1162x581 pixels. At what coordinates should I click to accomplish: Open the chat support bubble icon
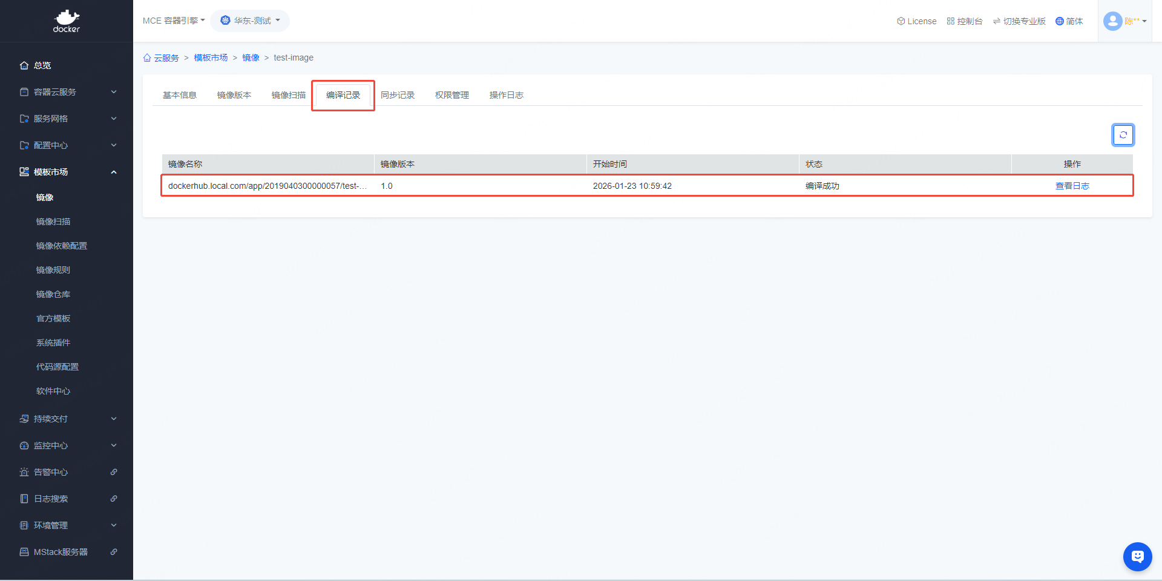coord(1137,556)
